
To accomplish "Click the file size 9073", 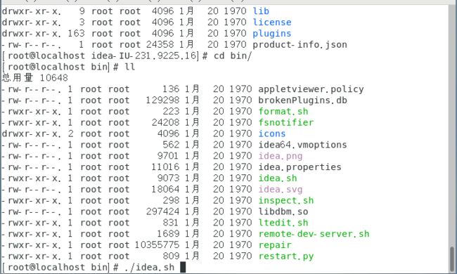I will (x=168, y=178).
